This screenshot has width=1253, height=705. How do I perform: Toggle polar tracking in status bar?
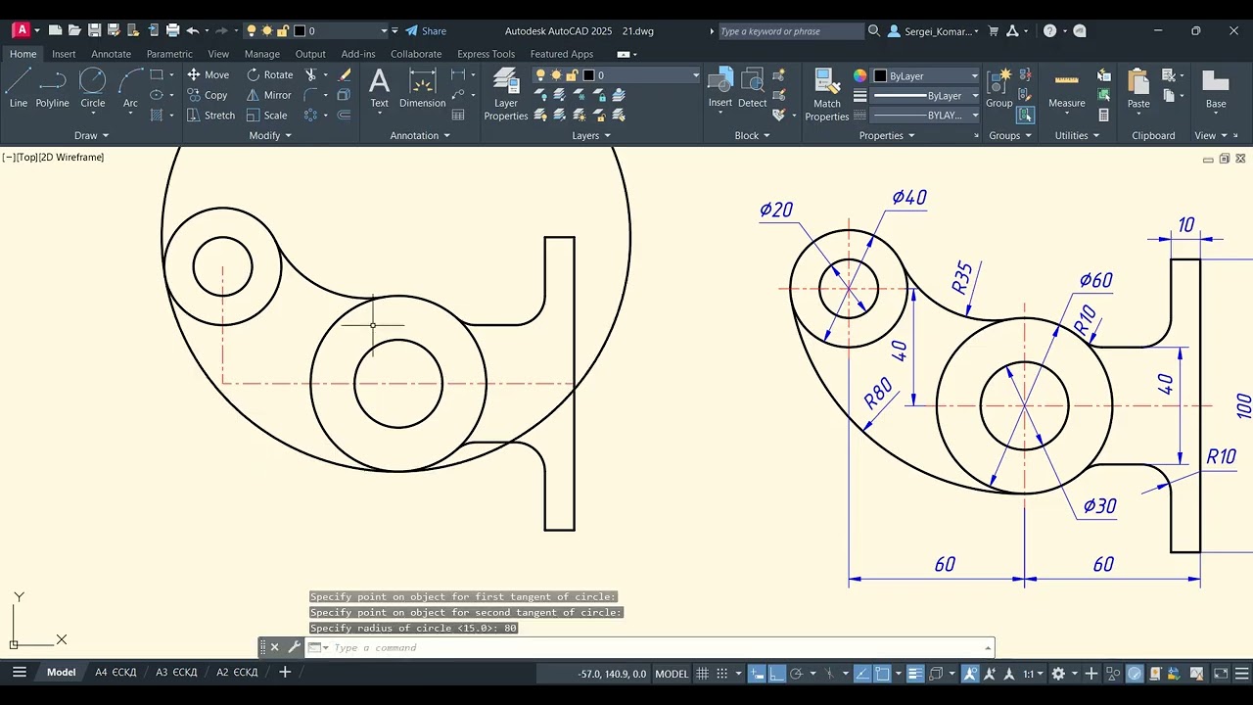[x=796, y=674]
